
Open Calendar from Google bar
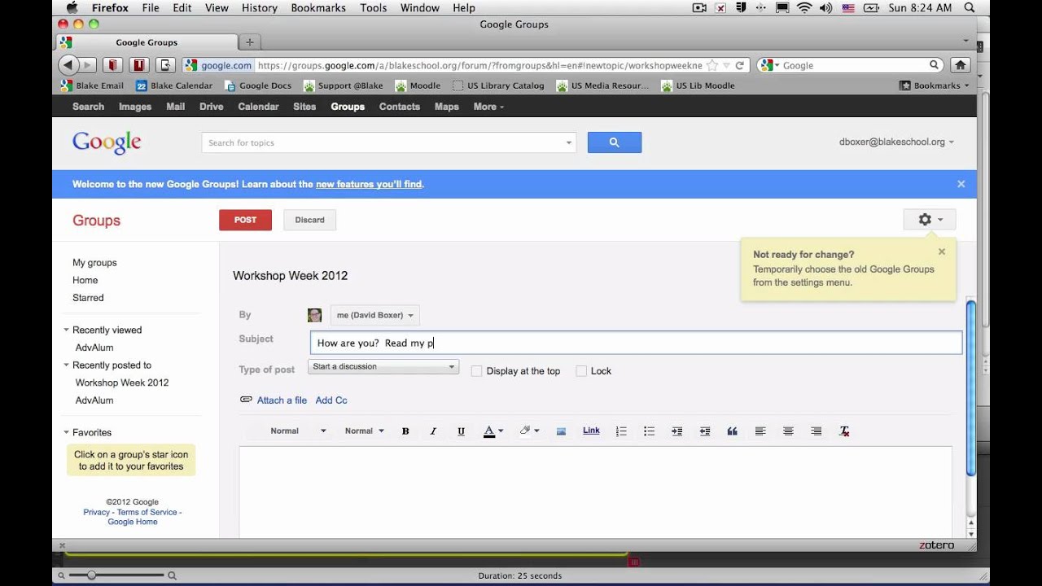pos(258,107)
